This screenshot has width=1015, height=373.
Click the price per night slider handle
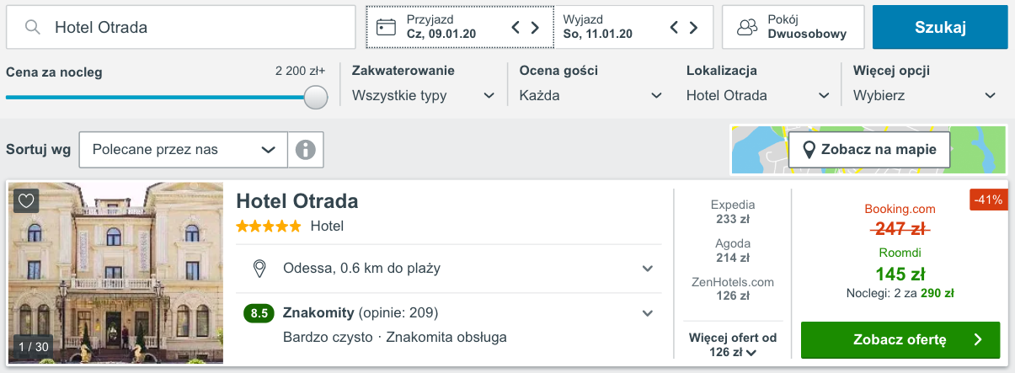point(316,97)
